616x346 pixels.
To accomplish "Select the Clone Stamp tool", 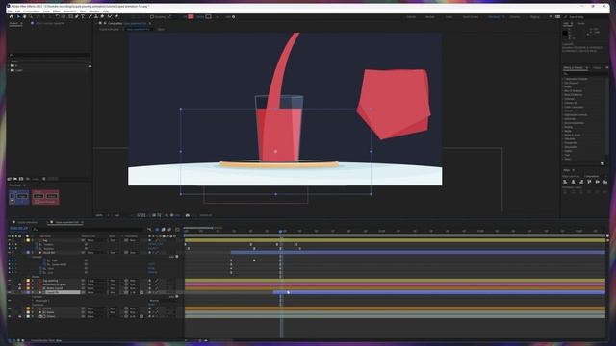I will 96,17.
